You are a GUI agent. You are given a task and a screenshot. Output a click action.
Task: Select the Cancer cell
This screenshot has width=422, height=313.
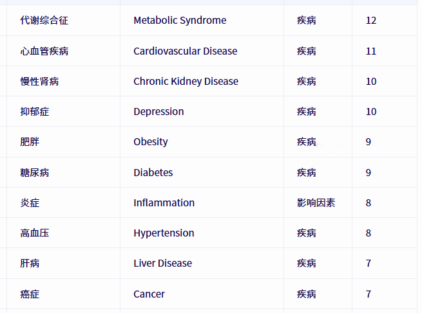pyautogui.click(x=149, y=294)
